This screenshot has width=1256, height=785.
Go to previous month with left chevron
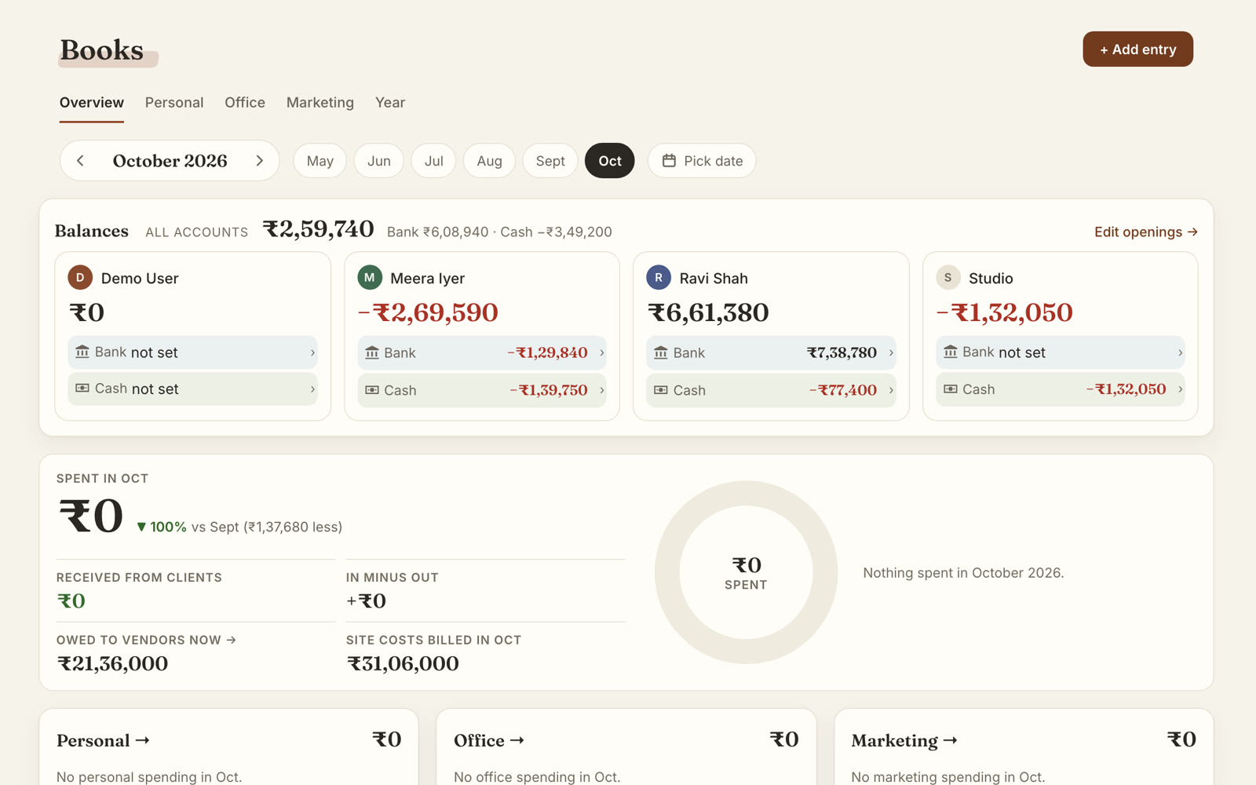point(80,161)
